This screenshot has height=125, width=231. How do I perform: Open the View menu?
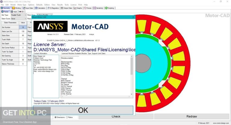coord(54,5)
